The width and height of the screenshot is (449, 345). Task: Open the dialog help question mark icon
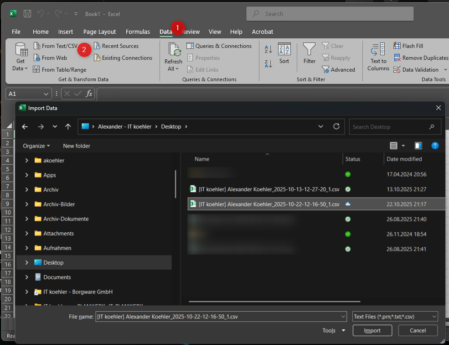click(435, 146)
